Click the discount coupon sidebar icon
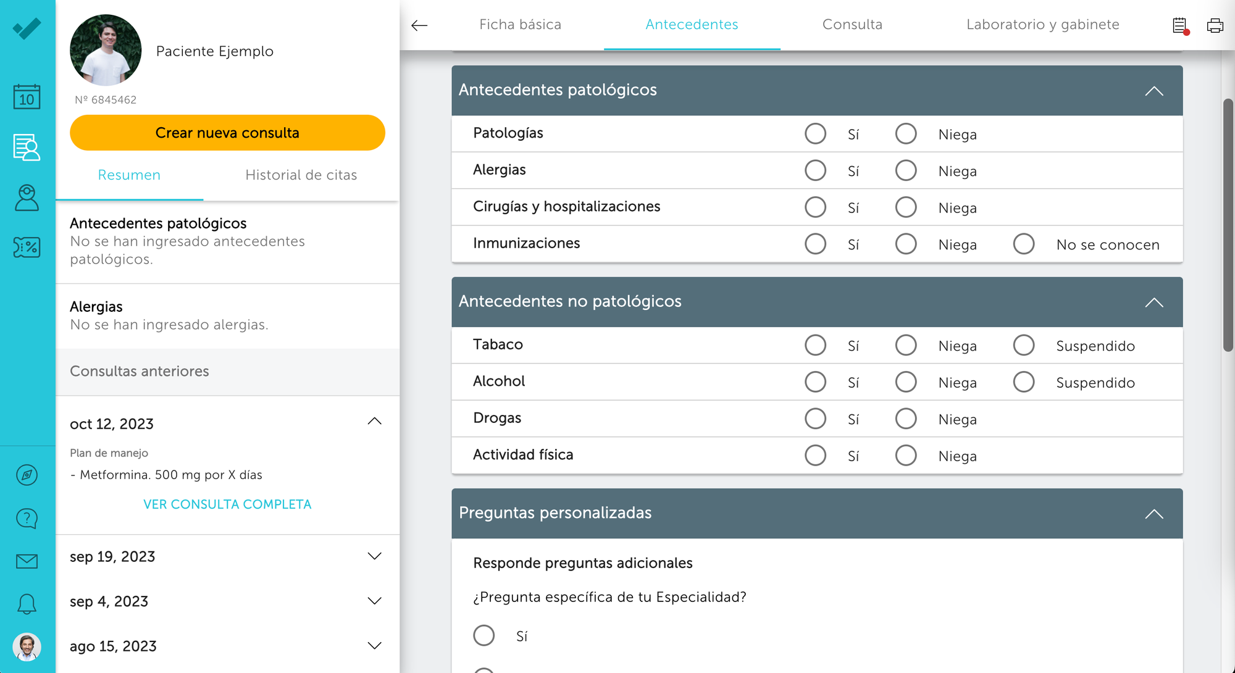Image resolution: width=1235 pixels, height=673 pixels. click(x=27, y=248)
